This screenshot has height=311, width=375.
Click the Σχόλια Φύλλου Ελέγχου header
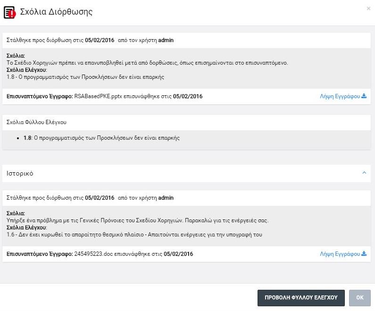(x=36, y=122)
